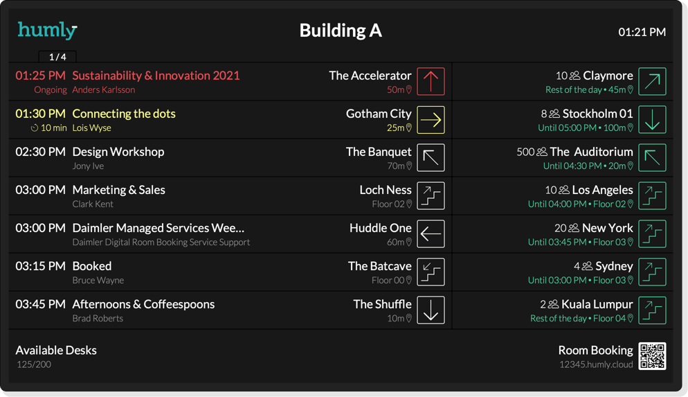The image size is (688, 397).
Task: Click the left arrow for Huddle One
Action: click(431, 234)
